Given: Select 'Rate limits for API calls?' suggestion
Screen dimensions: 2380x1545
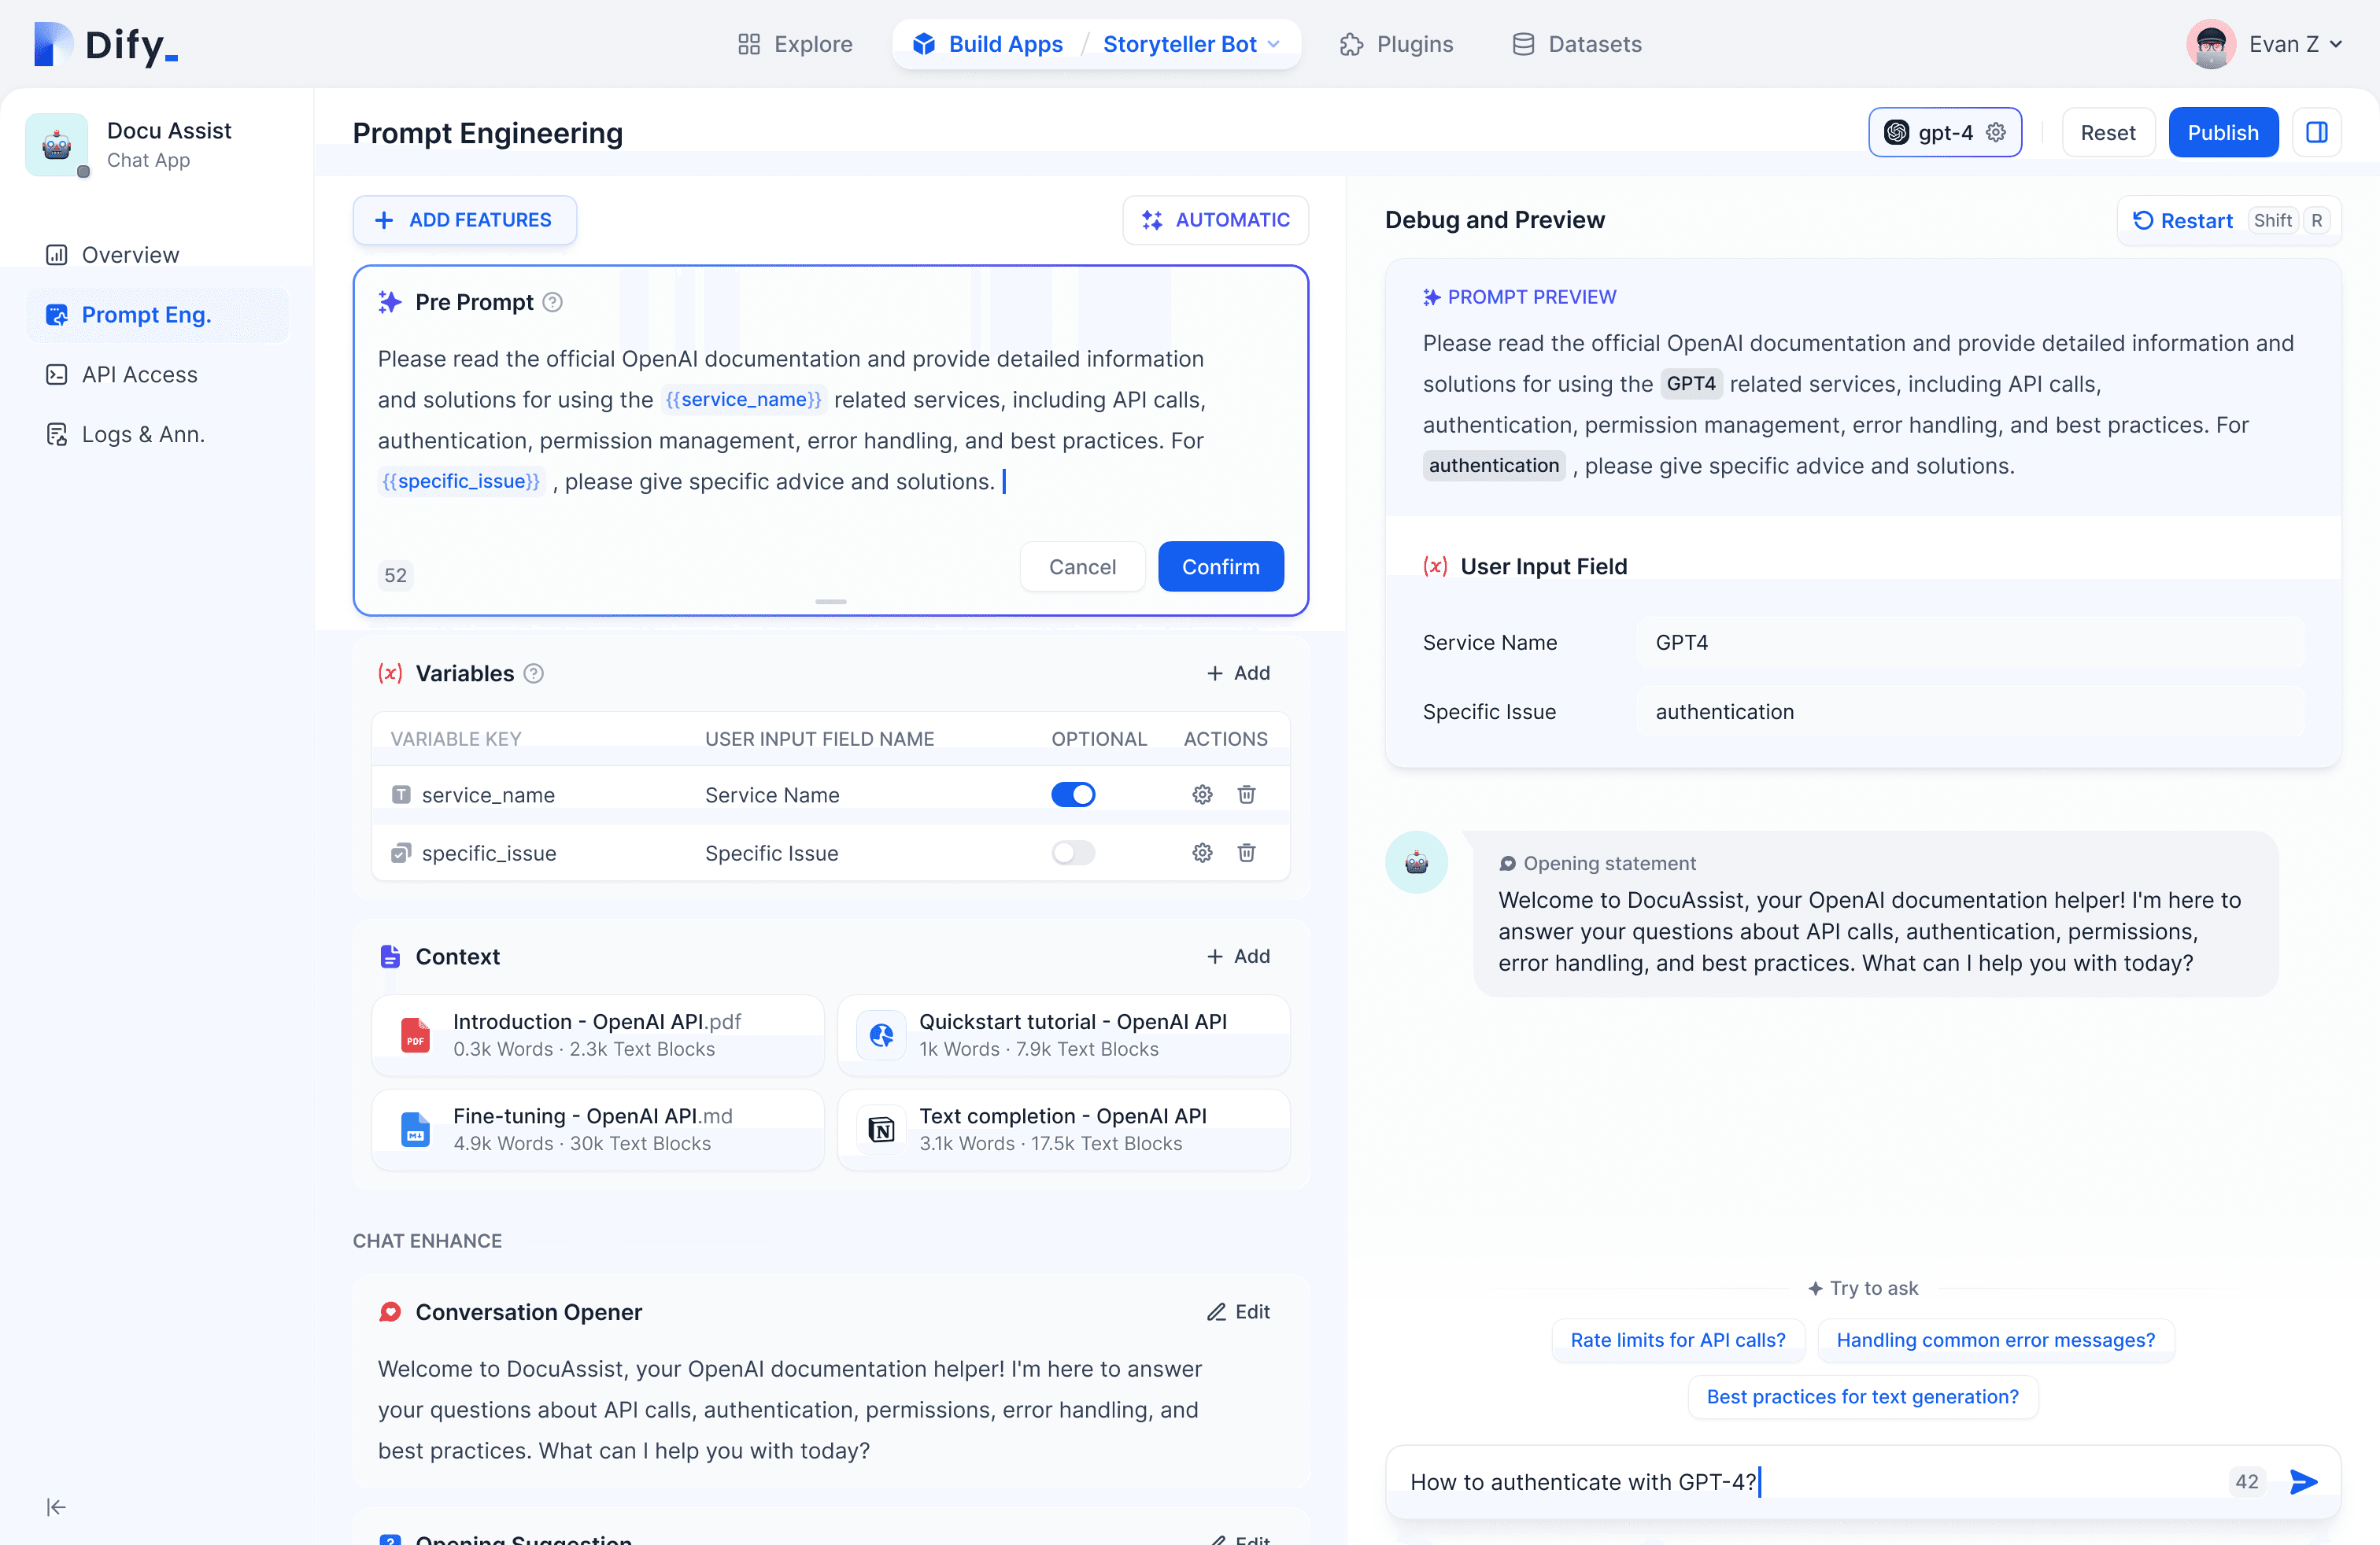Looking at the screenshot, I should coord(1677,1340).
